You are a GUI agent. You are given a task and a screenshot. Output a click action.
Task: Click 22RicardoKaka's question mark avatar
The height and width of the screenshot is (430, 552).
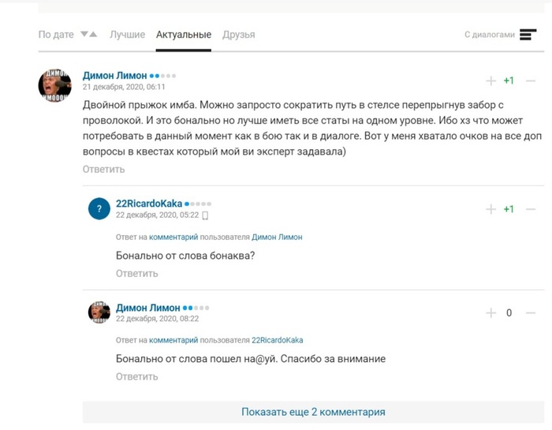coord(99,209)
